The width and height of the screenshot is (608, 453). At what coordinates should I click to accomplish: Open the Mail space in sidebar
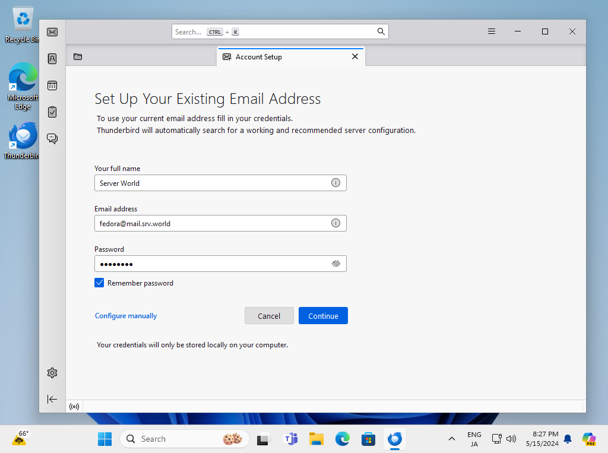[52, 32]
